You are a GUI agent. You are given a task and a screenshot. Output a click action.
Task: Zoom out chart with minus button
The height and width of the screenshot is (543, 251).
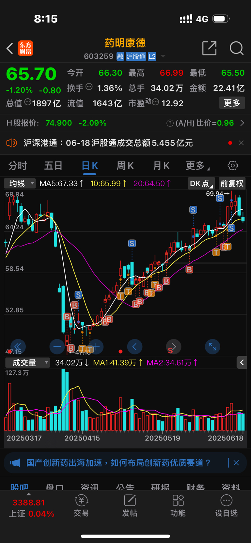(x=57, y=347)
